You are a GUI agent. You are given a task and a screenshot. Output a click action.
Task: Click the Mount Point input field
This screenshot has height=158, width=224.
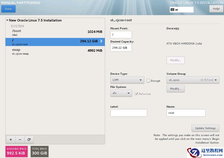(121, 35)
